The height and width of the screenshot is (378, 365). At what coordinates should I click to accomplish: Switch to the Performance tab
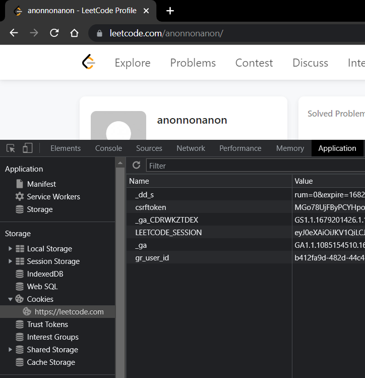click(240, 148)
